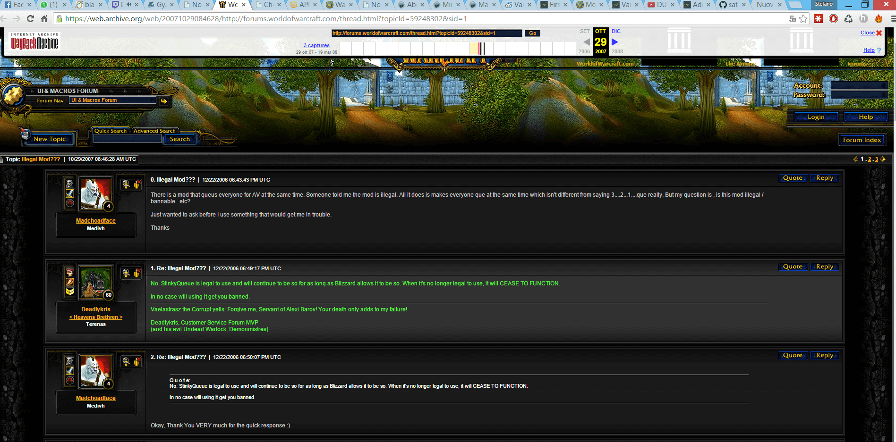Viewport: 896px width, 442px height.
Task: Close the Wayback toolbar with red X
Action: (x=879, y=33)
